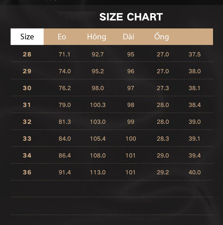Viewport: 223px width, 225px height.
Task: Select size 30 row label
Action: point(27,88)
